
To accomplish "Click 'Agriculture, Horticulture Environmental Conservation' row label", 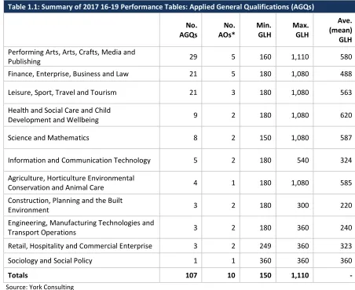I will coord(71,183).
